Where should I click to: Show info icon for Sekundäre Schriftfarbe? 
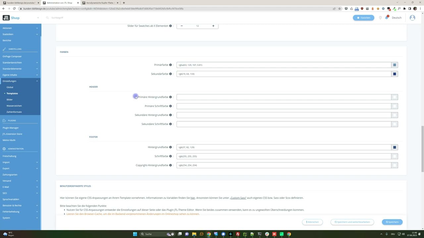[171, 124]
